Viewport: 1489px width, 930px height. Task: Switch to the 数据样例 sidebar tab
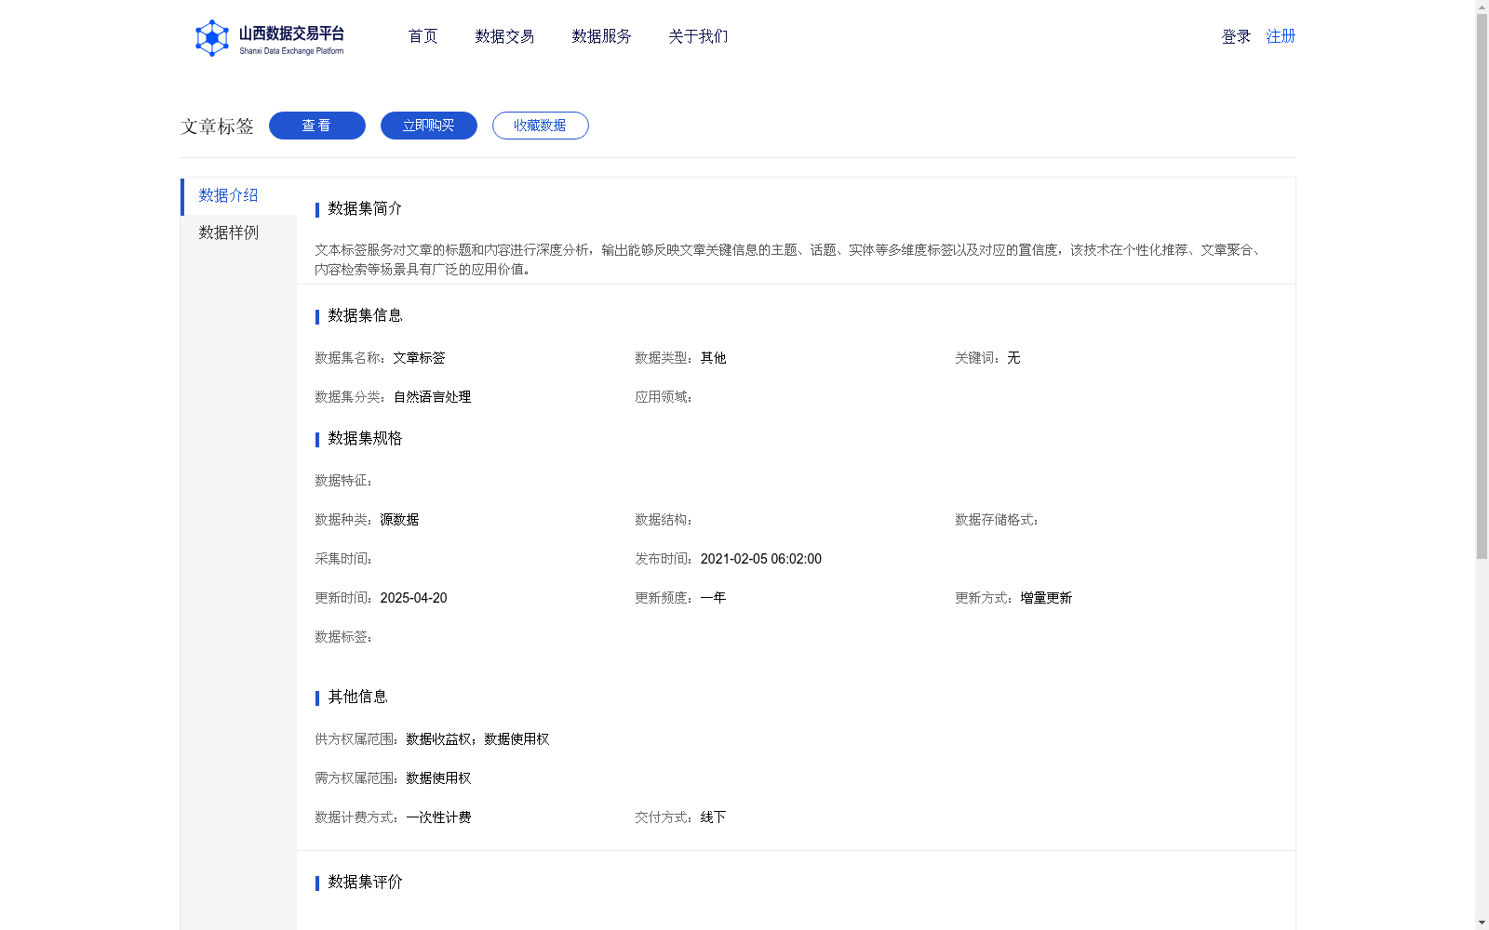click(x=238, y=233)
